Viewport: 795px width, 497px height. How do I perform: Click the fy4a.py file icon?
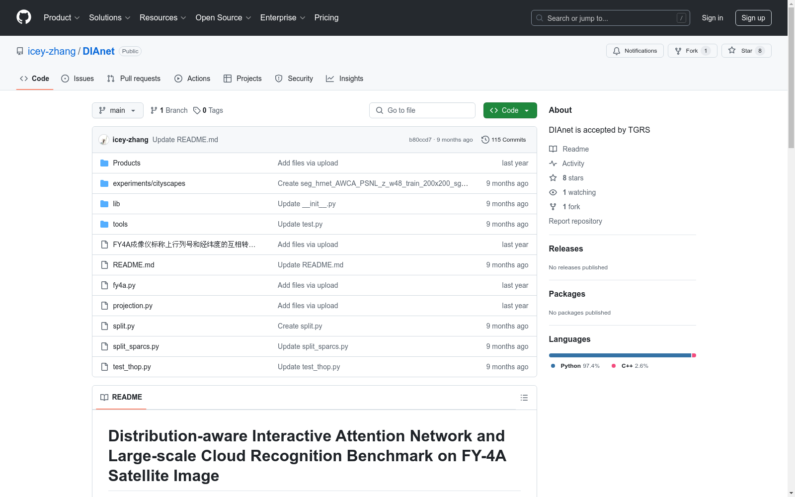point(104,285)
